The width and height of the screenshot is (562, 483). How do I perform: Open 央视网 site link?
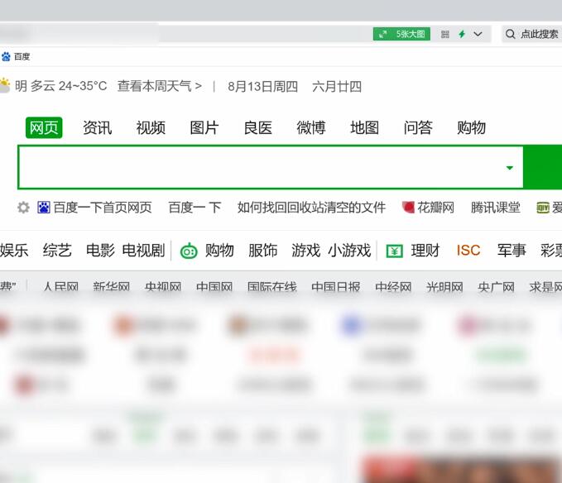(163, 286)
